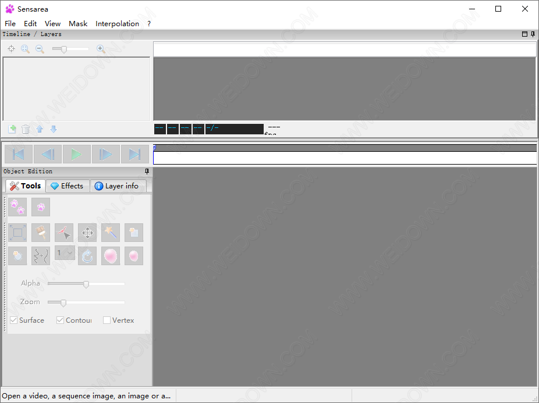Select the magic wand tool
Image resolution: width=539 pixels, height=403 pixels.
pos(111,233)
